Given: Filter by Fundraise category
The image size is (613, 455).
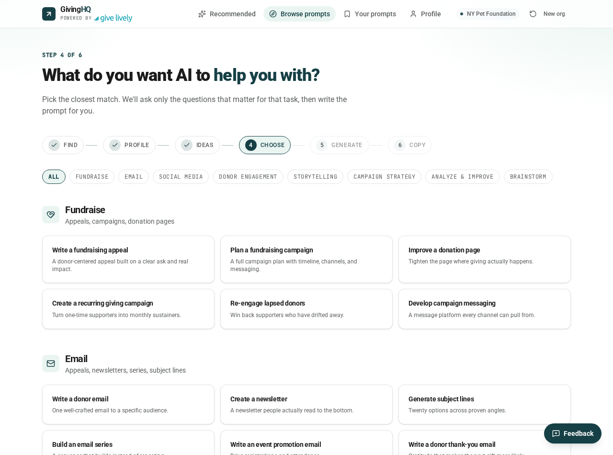Looking at the screenshot, I should 92,177.
